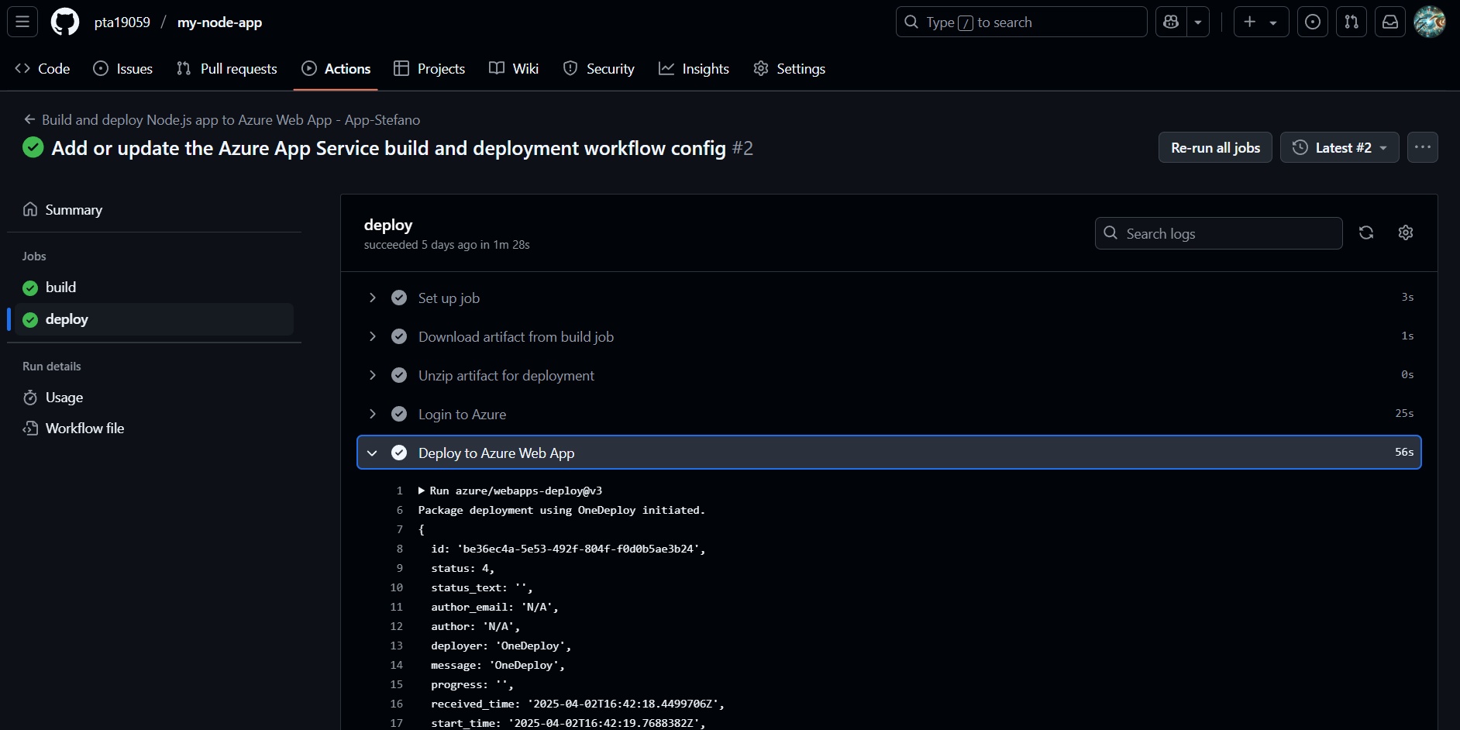Open the Wiki tab
The width and height of the screenshot is (1460, 730).
[x=514, y=68]
